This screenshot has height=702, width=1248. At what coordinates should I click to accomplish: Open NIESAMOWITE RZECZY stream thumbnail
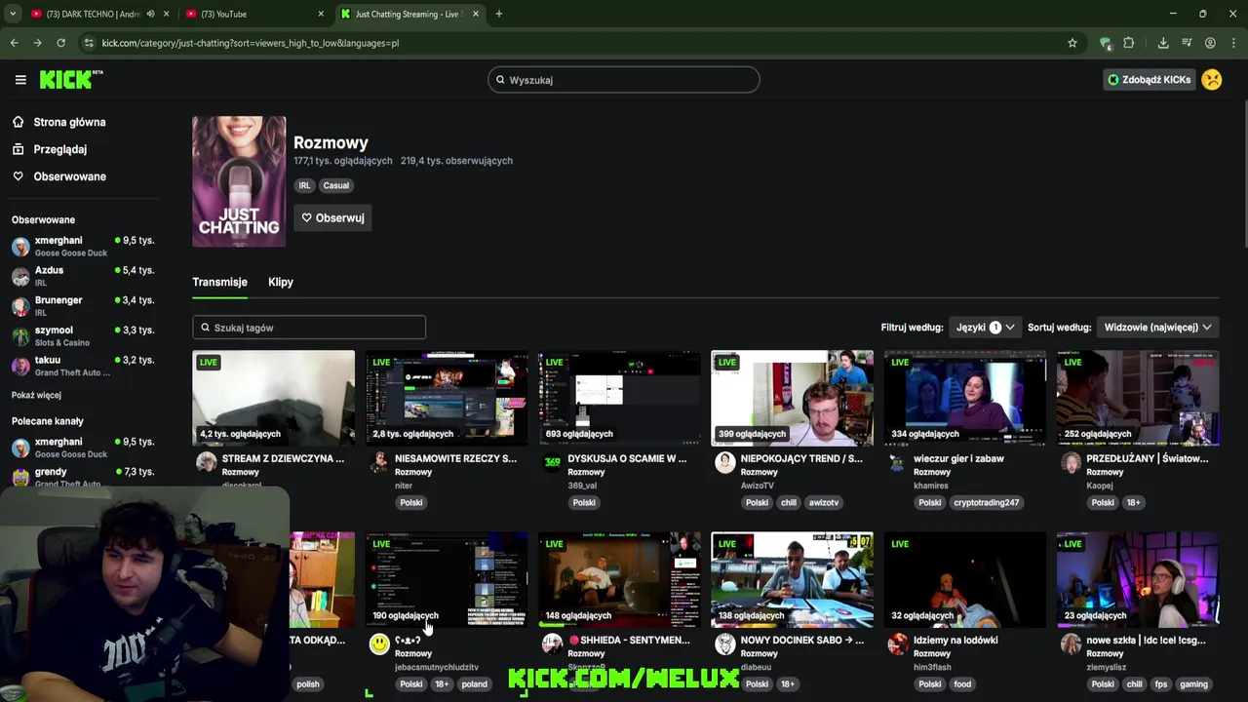(x=447, y=398)
